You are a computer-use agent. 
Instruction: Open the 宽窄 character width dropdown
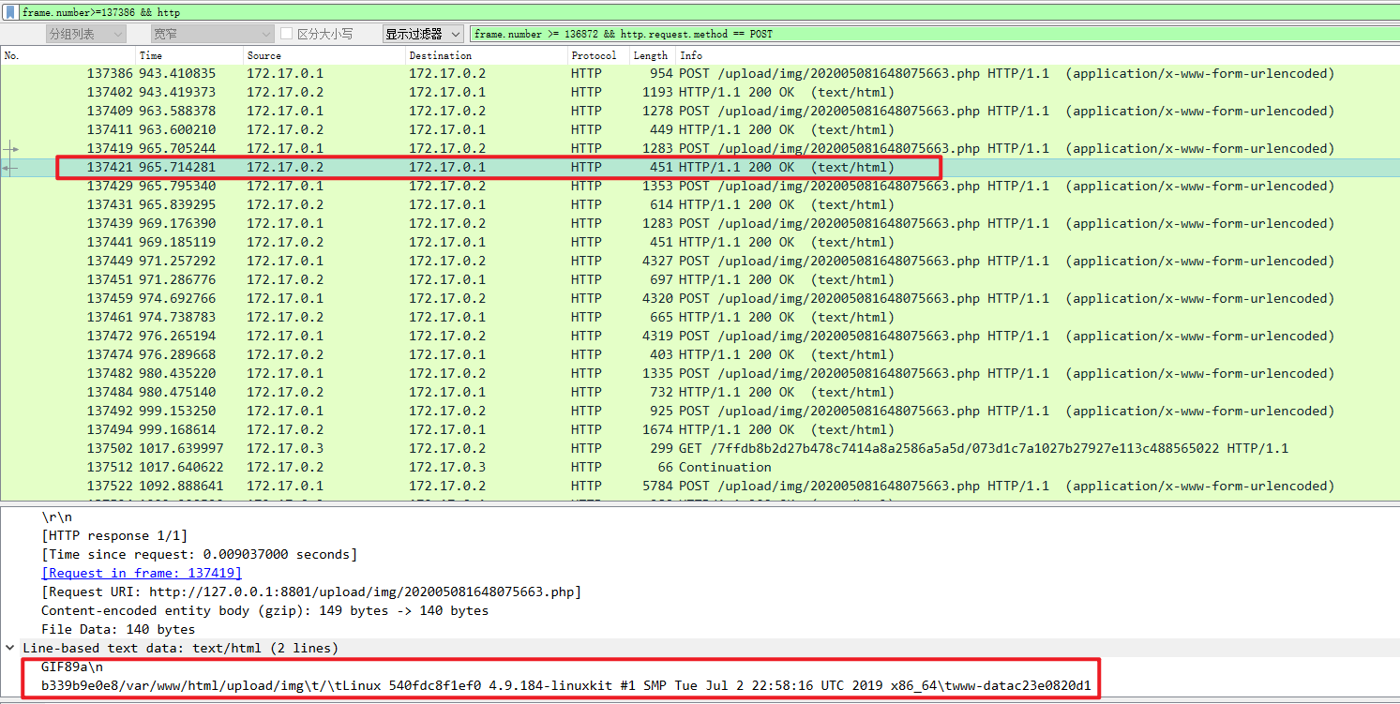212,34
